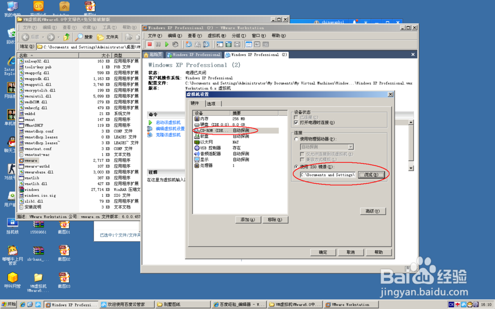Click the 移除 remove device button
Viewport: 495px width, 309px height.
(x=275, y=220)
